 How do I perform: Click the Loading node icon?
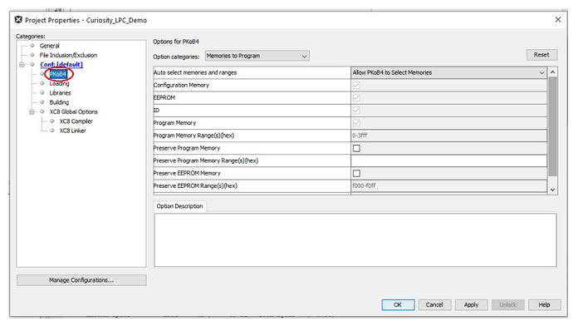coord(42,83)
